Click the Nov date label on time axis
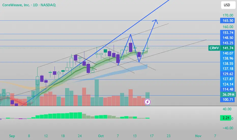 tap(198, 136)
